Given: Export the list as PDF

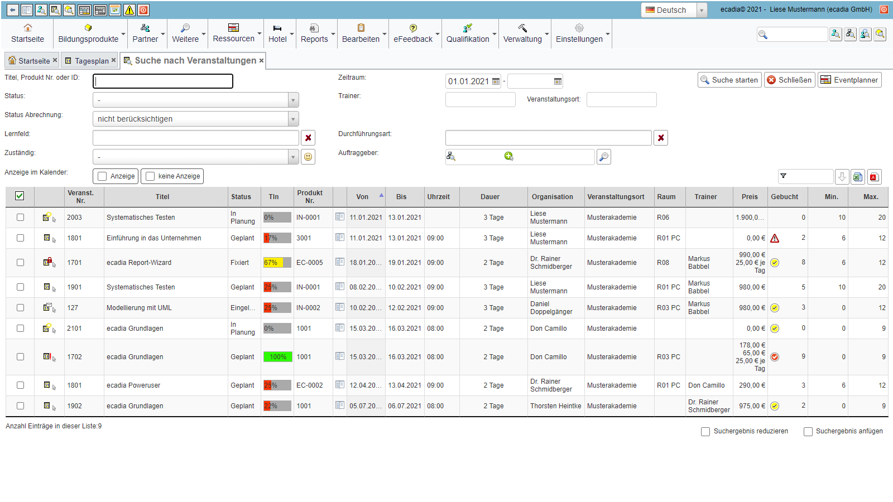Looking at the screenshot, I should 874,177.
